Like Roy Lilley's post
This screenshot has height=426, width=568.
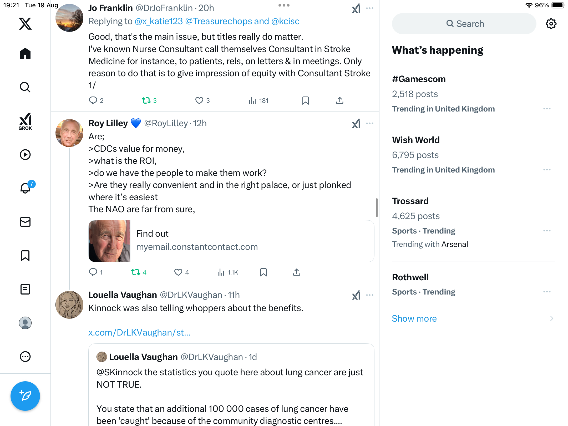click(x=178, y=272)
